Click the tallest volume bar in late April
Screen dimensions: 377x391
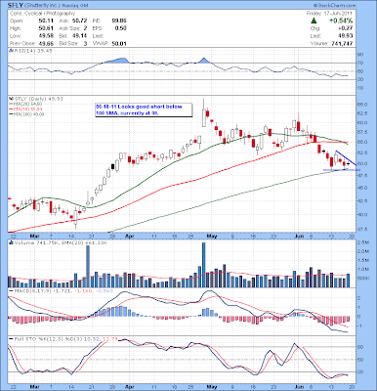204,265
